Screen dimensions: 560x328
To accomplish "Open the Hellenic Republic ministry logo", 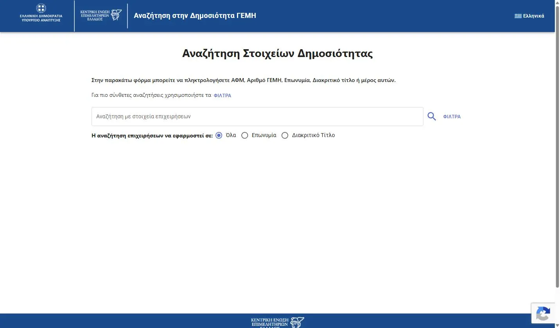I will [41, 13].
